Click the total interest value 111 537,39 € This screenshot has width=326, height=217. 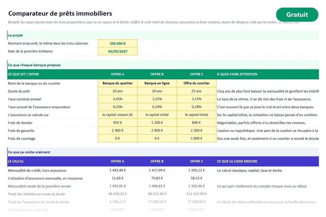pos(196,194)
